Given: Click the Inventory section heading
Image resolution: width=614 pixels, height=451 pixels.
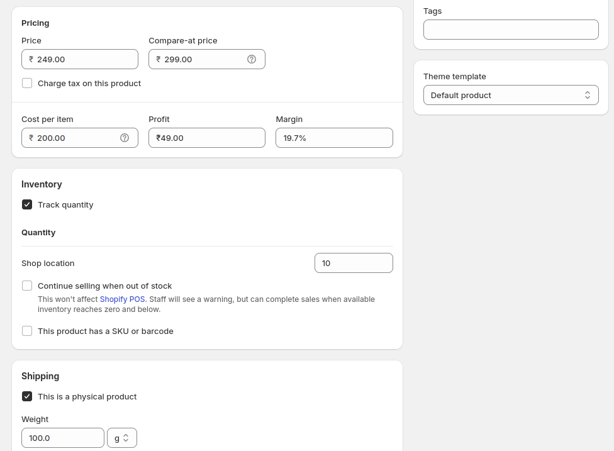Looking at the screenshot, I should [x=42, y=184].
